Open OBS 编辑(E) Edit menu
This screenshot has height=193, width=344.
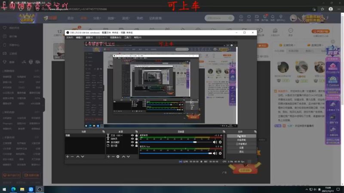point(79,37)
